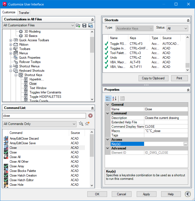Click the Toggle HIDEPALETTES shortcut key icon
This screenshot has height=201, width=195.
tap(26, 97)
